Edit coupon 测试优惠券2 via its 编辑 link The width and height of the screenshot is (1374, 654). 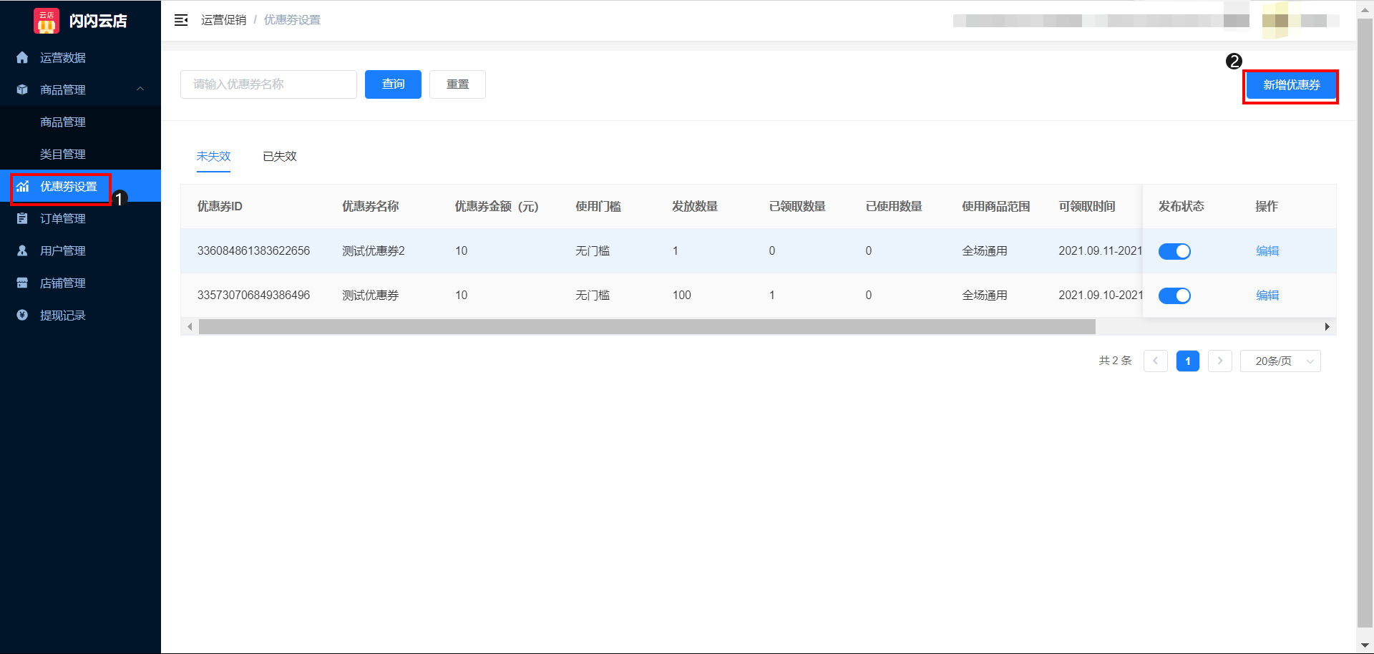click(1267, 251)
